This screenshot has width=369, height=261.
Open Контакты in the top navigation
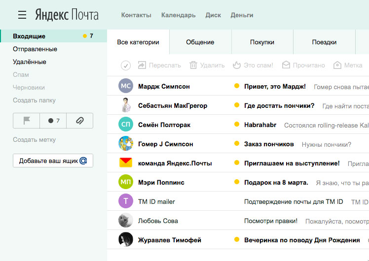pyautogui.click(x=136, y=15)
